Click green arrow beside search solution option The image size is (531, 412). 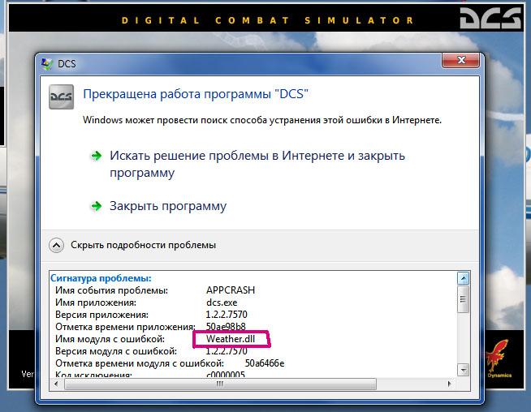pos(96,156)
